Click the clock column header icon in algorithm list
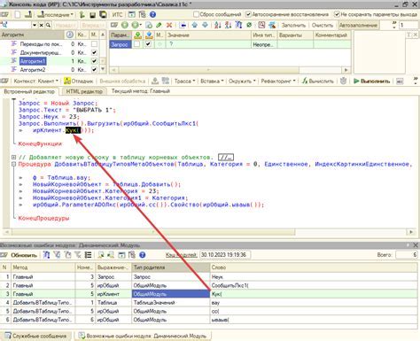The height and width of the screenshot is (341, 420). [70, 35]
